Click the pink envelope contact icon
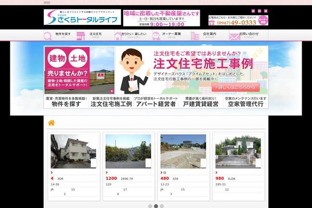312x208 pixels. tap(235, 37)
